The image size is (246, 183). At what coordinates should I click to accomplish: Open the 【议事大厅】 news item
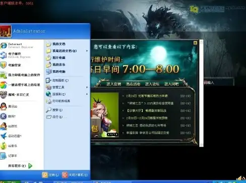[x=146, y=110]
